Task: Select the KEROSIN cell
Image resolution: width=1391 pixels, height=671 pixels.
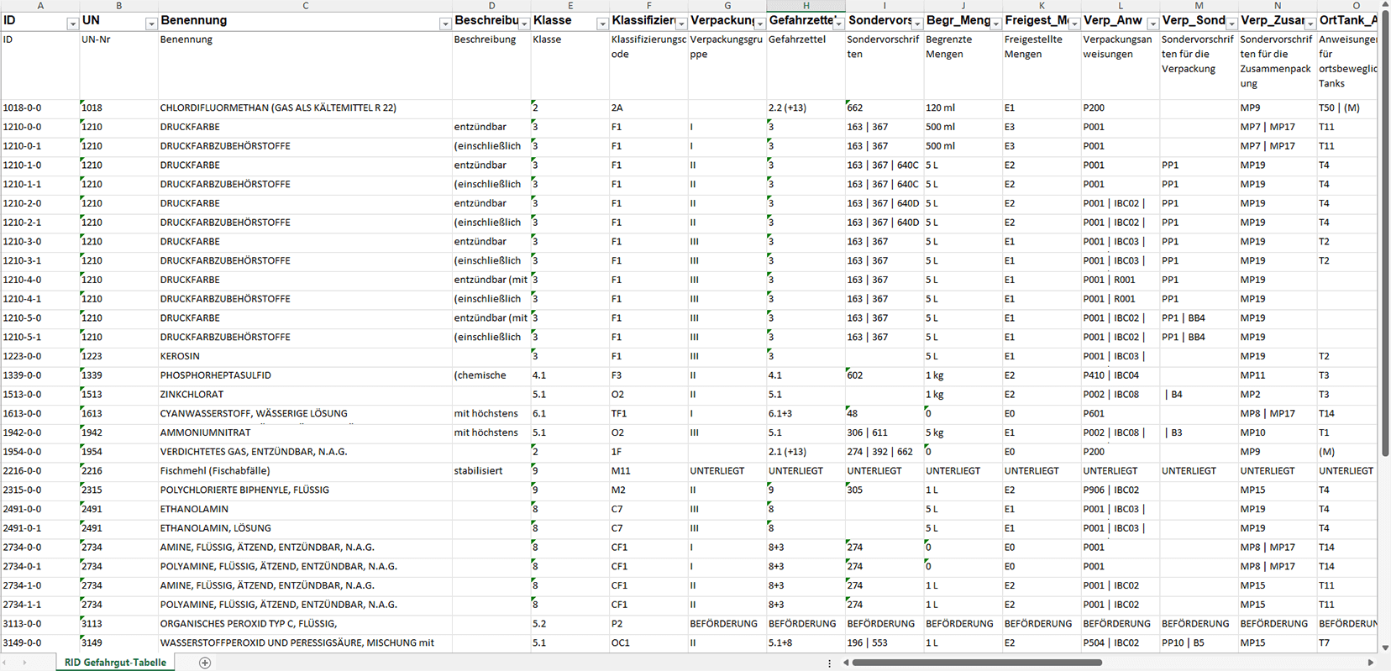Action: click(305, 356)
